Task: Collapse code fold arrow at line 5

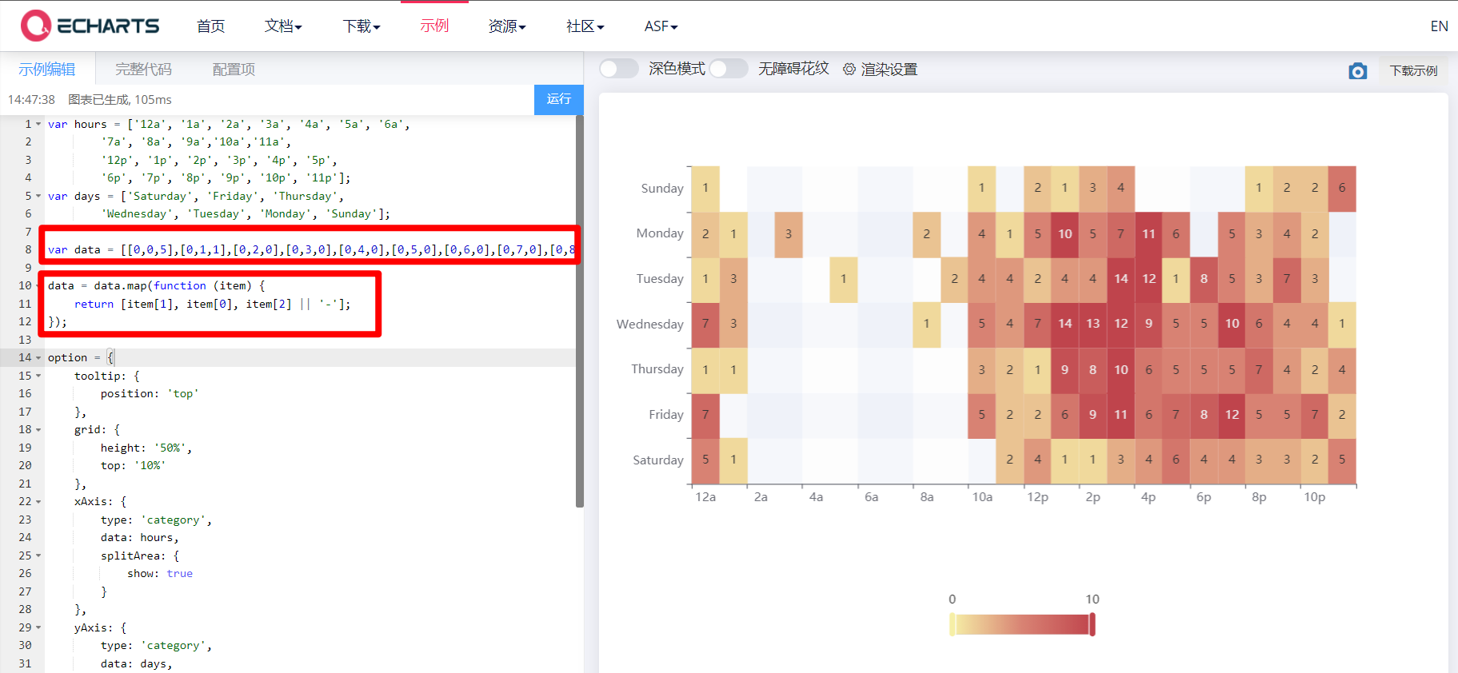Action: point(38,196)
